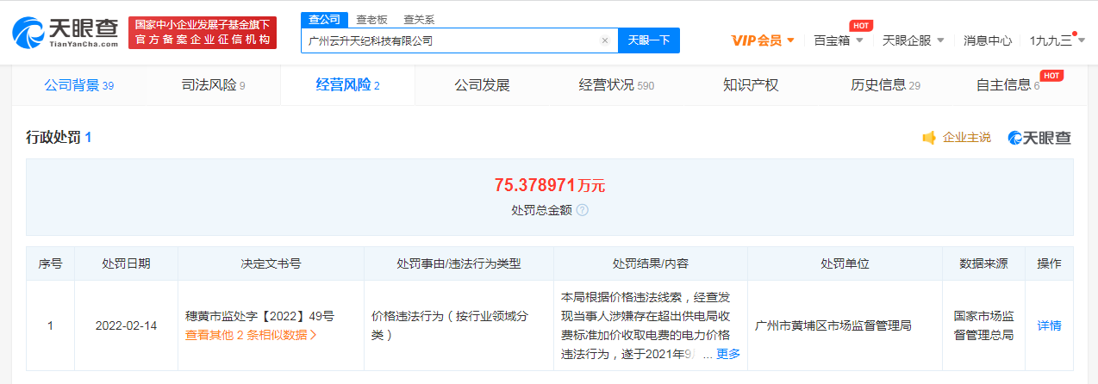The image size is (1098, 384).
Task: Click the 决定文书号 column header
Action: point(271,263)
